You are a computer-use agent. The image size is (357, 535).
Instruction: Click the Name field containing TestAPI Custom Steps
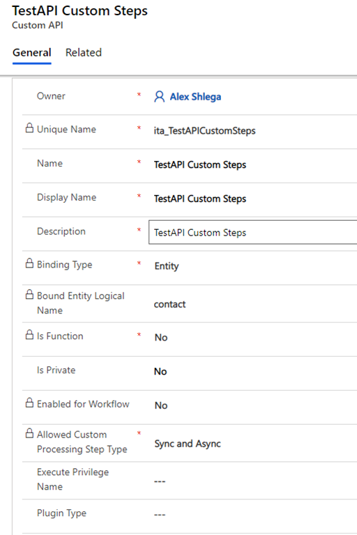point(253,164)
